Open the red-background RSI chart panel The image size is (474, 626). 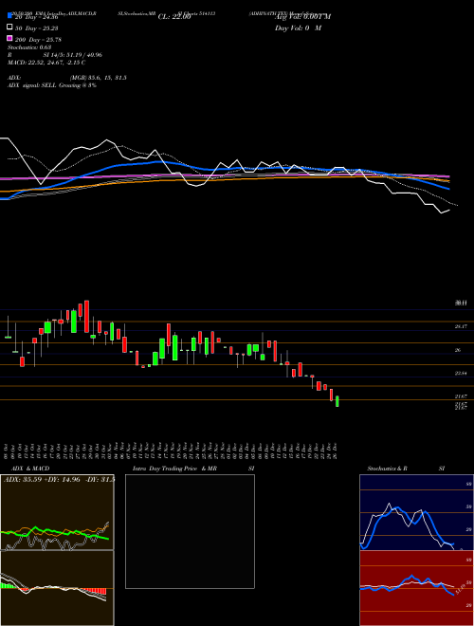416,588
